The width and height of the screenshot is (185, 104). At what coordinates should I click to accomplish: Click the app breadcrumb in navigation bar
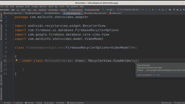13,10
